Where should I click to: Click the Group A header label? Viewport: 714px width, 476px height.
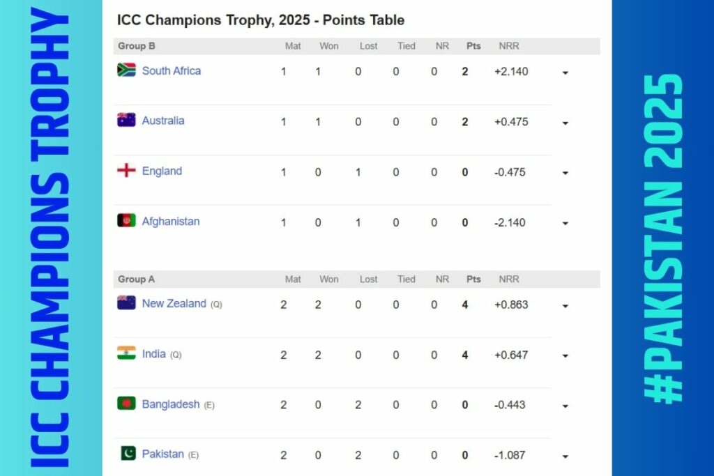(x=137, y=279)
